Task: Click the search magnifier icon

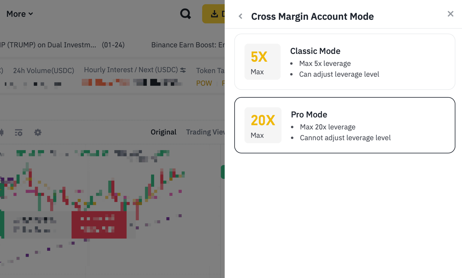Action: point(185,14)
